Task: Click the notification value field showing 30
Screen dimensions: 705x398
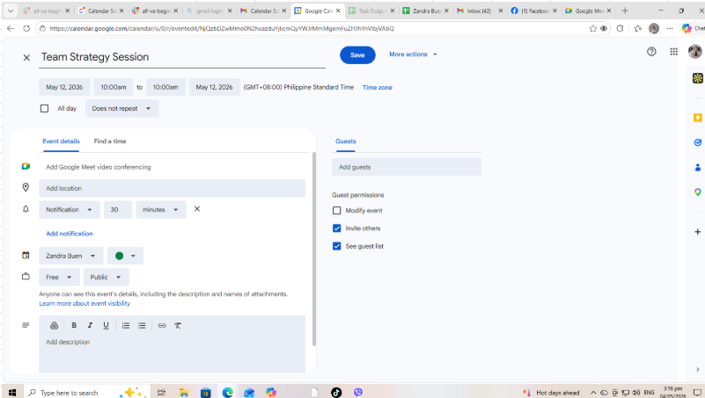Action: 118,210
